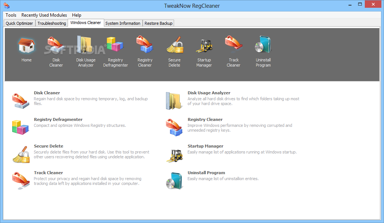Screen dimensions: 384x223
Task: Open the Startup Manager heading link
Action: point(205,146)
